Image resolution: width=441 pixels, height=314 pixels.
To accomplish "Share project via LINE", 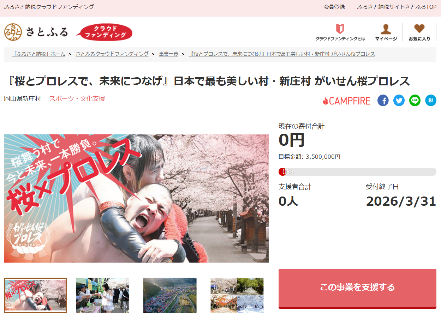I will point(415,101).
